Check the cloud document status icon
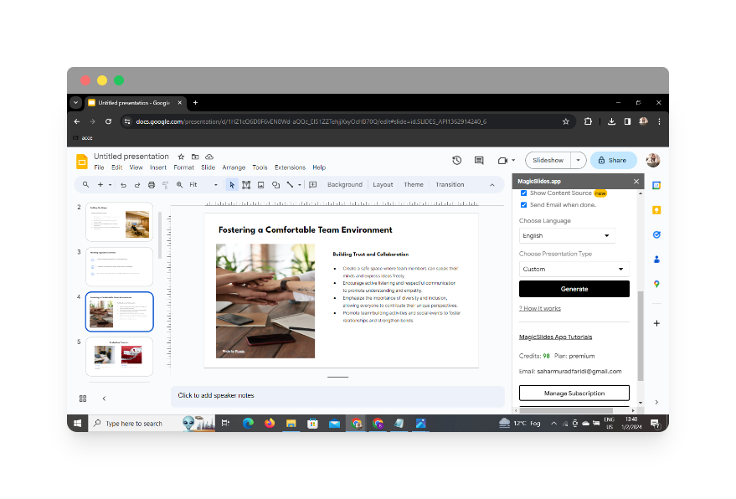 [209, 157]
